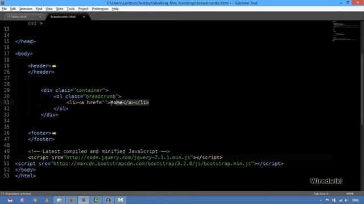Click the closing </head> tag

pyautogui.click(x=26, y=41)
